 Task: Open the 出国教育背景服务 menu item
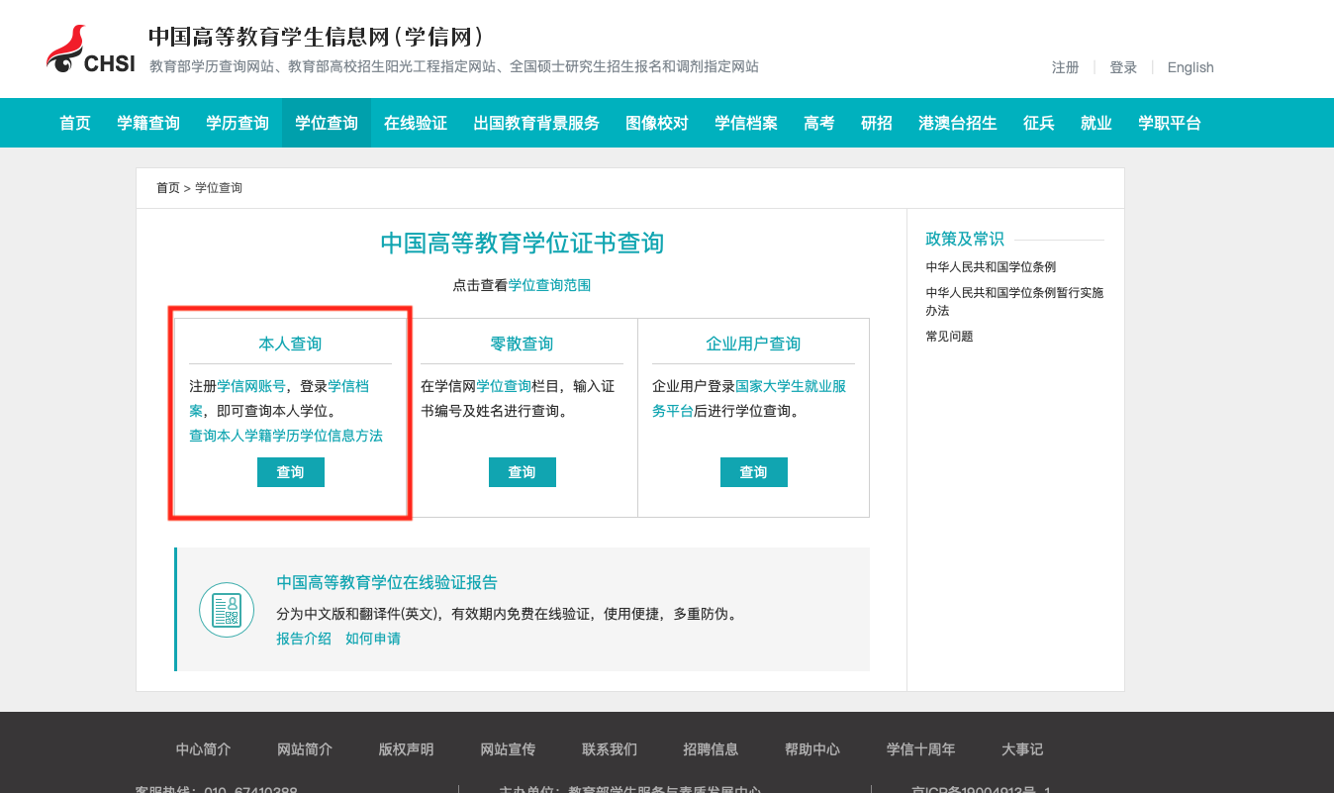(x=536, y=123)
